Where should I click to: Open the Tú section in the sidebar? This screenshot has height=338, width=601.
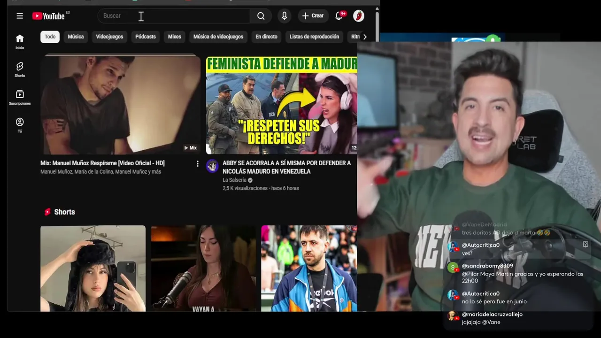20,125
